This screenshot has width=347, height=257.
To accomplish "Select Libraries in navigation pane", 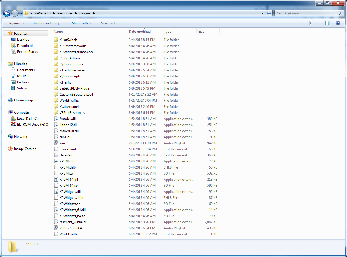I will (x=20, y=64).
